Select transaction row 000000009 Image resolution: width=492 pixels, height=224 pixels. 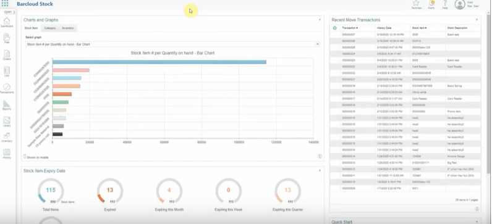(405, 188)
